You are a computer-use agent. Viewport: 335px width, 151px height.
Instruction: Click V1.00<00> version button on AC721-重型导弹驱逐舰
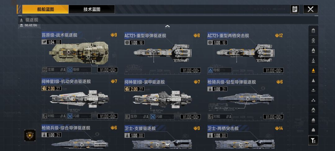[x=190, y=70]
